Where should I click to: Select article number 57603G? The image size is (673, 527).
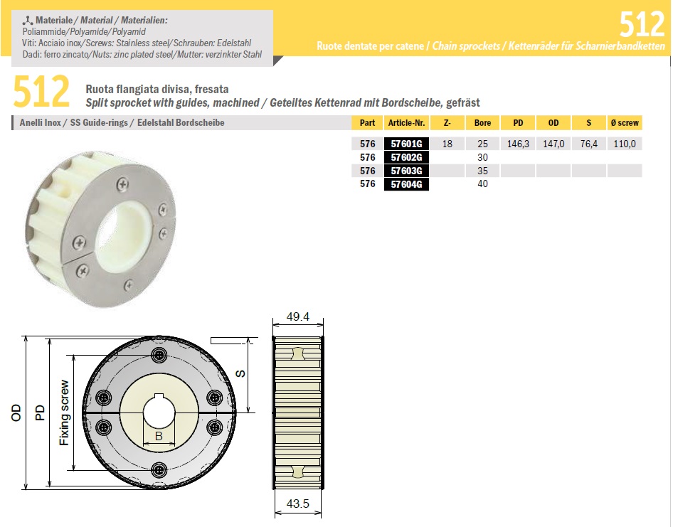407,171
